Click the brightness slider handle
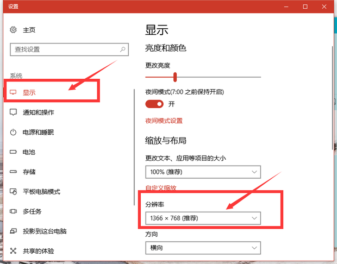This screenshot has width=337, height=264. click(x=175, y=77)
